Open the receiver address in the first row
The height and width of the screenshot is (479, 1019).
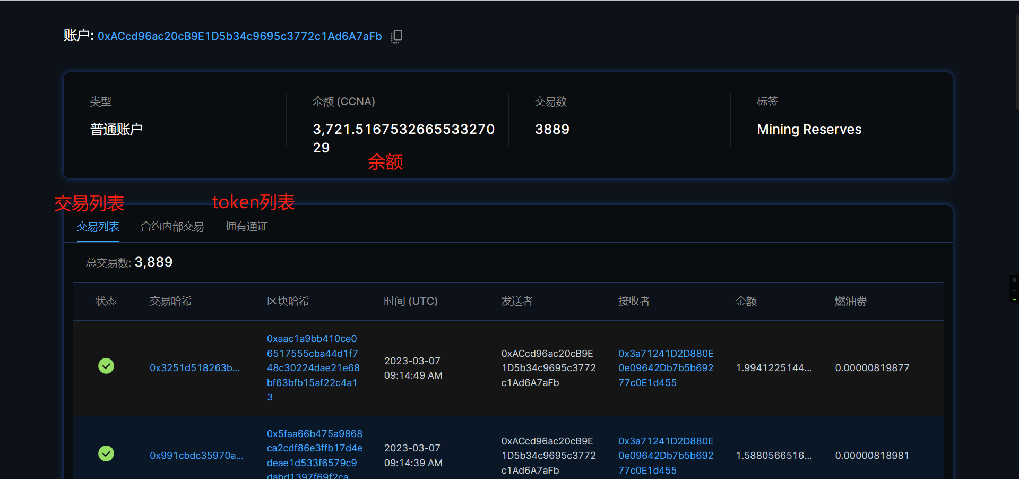[x=666, y=368]
